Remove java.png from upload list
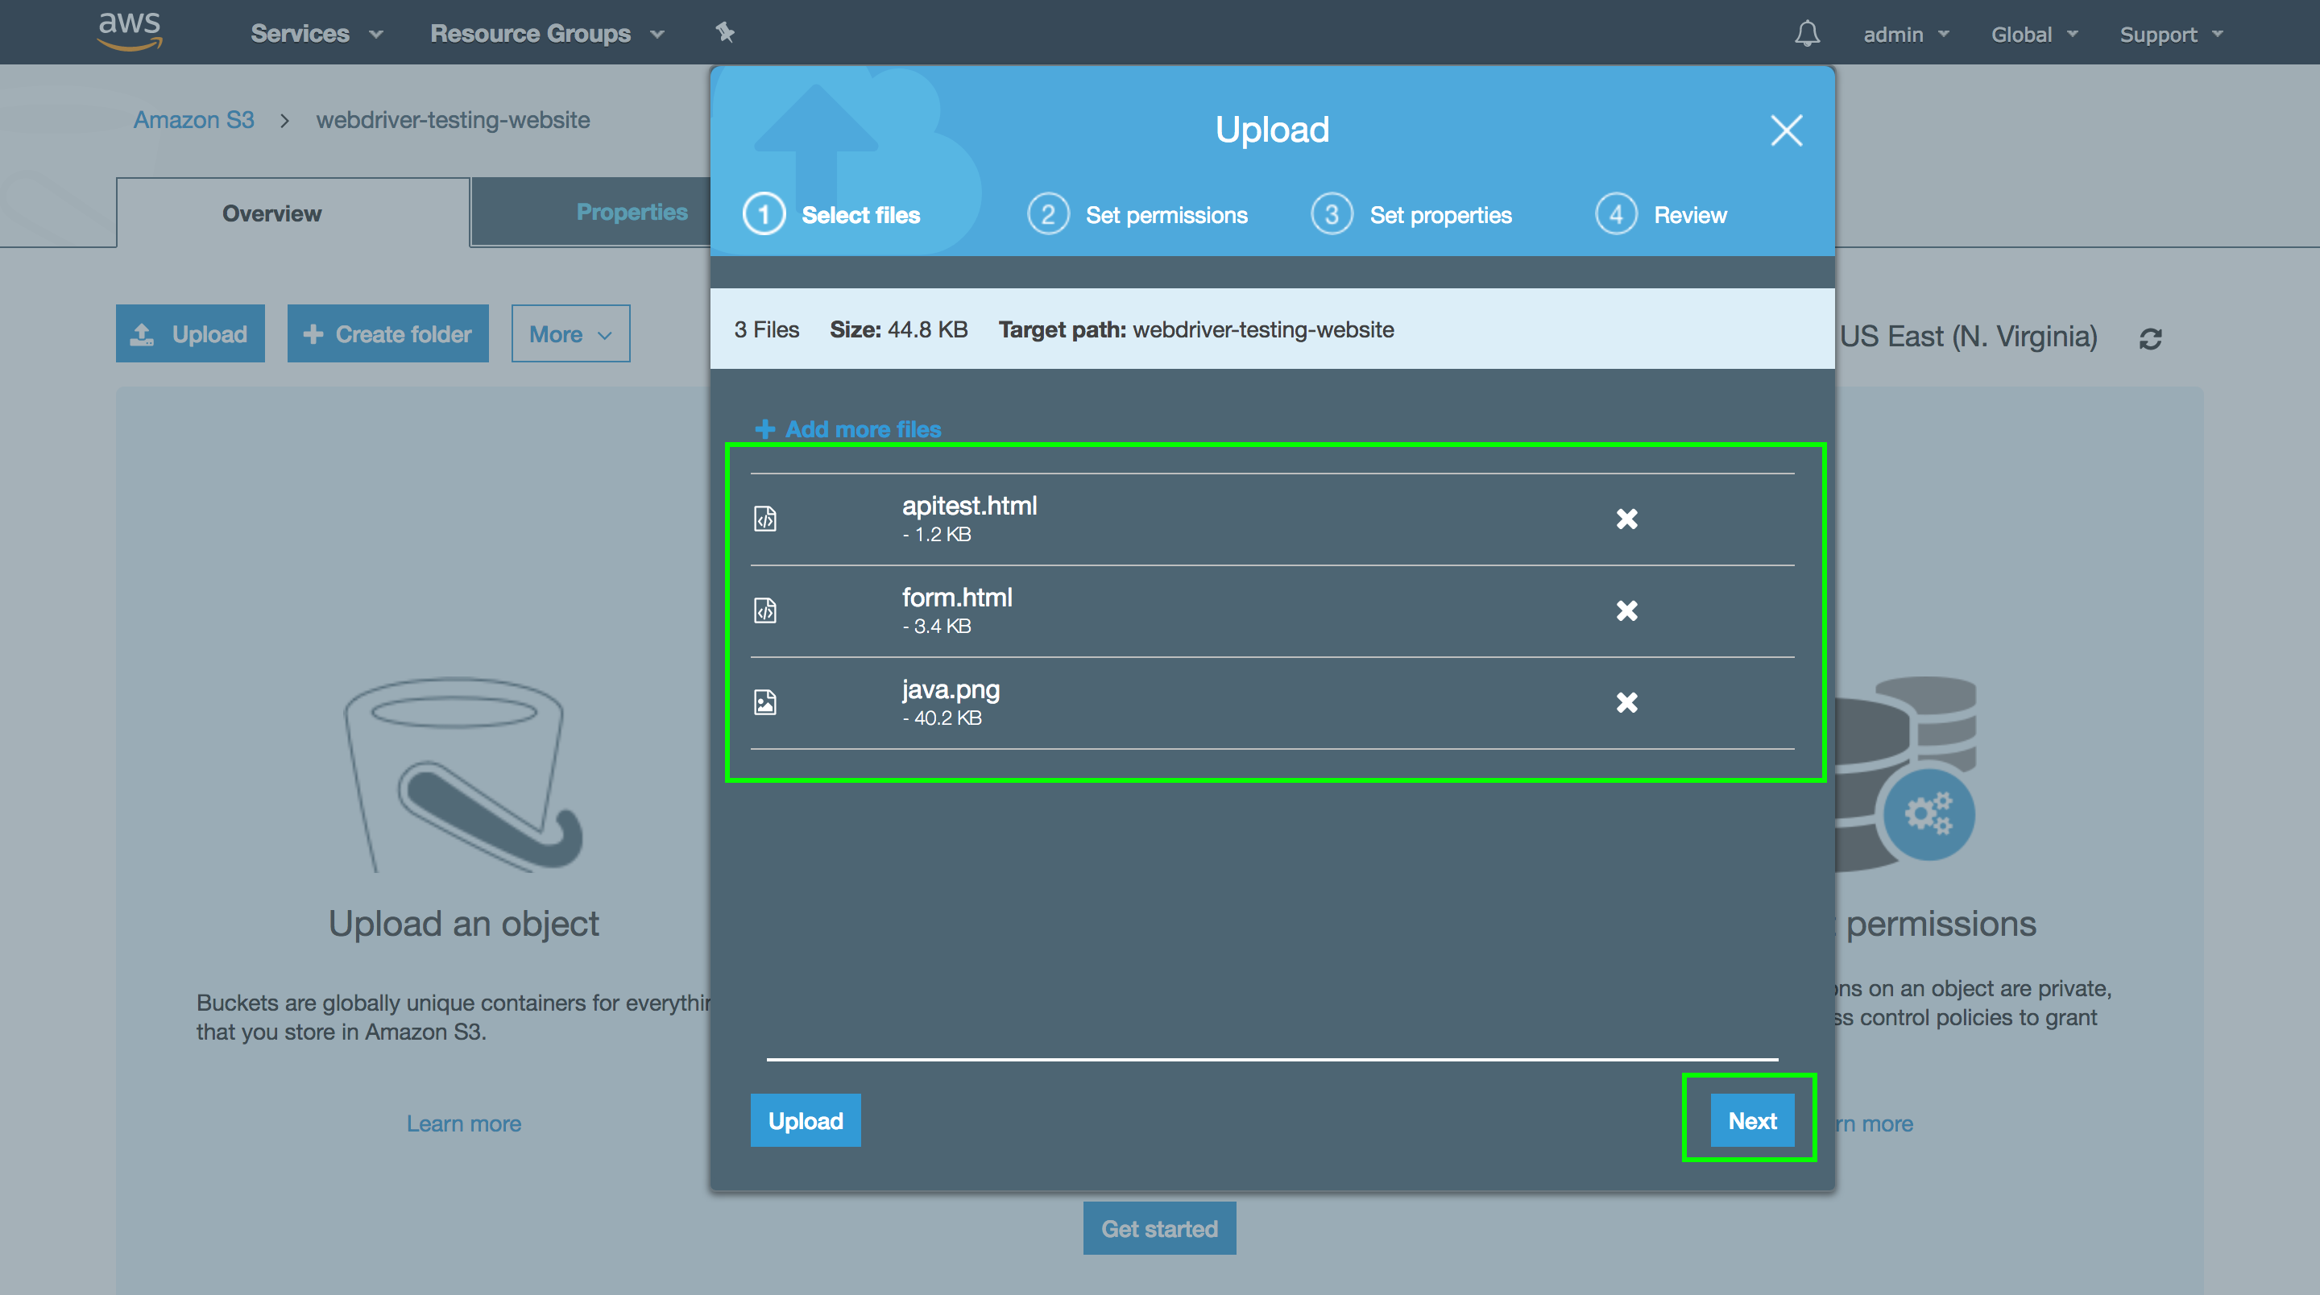Screen dimensions: 2320x1295 click(1626, 702)
